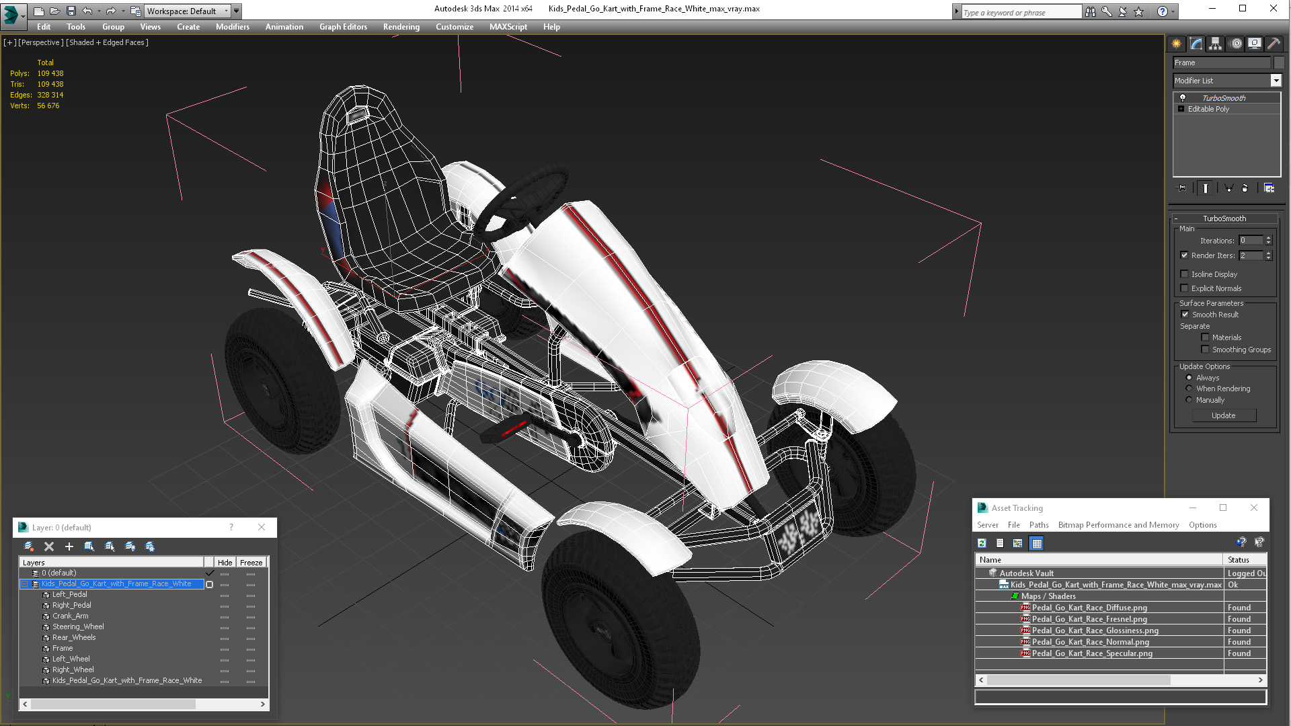The width and height of the screenshot is (1291, 726).
Task: Toggle Show End Result button
Action: tap(1206, 188)
